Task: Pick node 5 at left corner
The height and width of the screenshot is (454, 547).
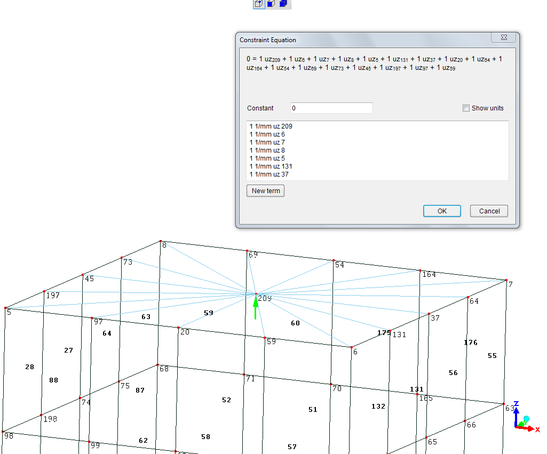Action: pos(5,308)
